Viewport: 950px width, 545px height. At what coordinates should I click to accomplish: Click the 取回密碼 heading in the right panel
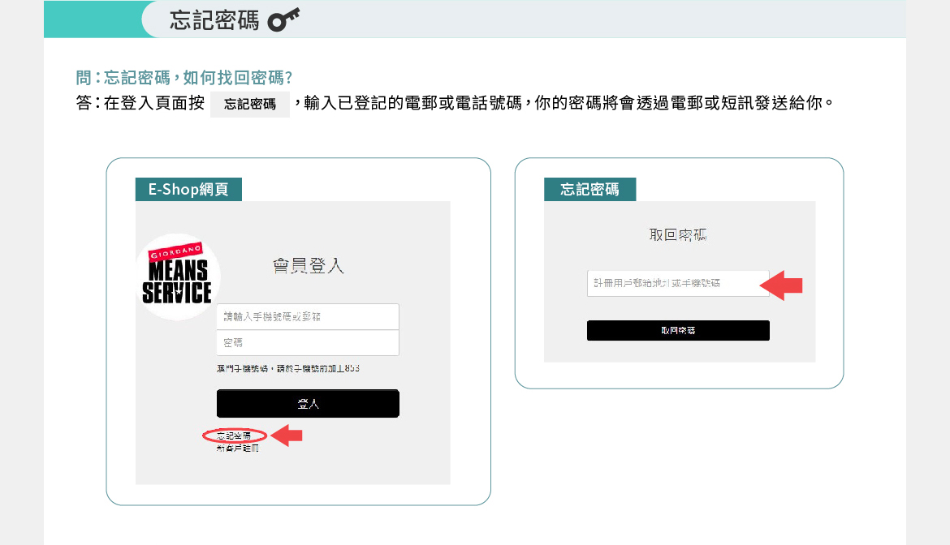point(678,235)
